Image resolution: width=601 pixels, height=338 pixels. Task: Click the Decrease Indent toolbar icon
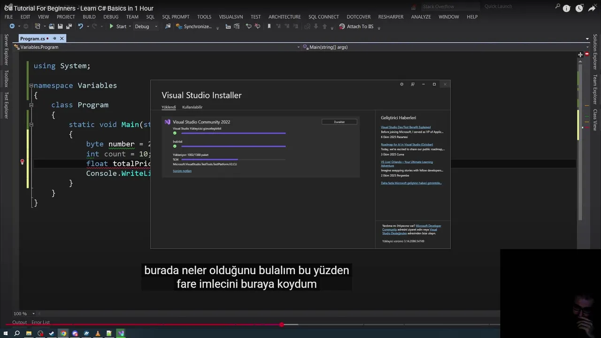pyautogui.click(x=228, y=26)
